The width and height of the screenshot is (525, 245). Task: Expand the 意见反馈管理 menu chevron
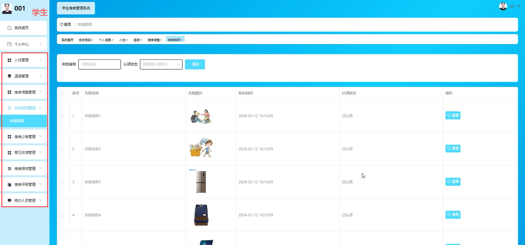[x=41, y=152]
